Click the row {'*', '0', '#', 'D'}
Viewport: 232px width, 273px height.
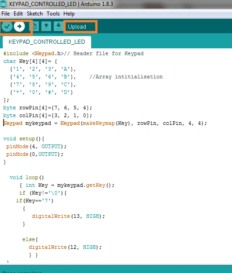click(x=41, y=92)
